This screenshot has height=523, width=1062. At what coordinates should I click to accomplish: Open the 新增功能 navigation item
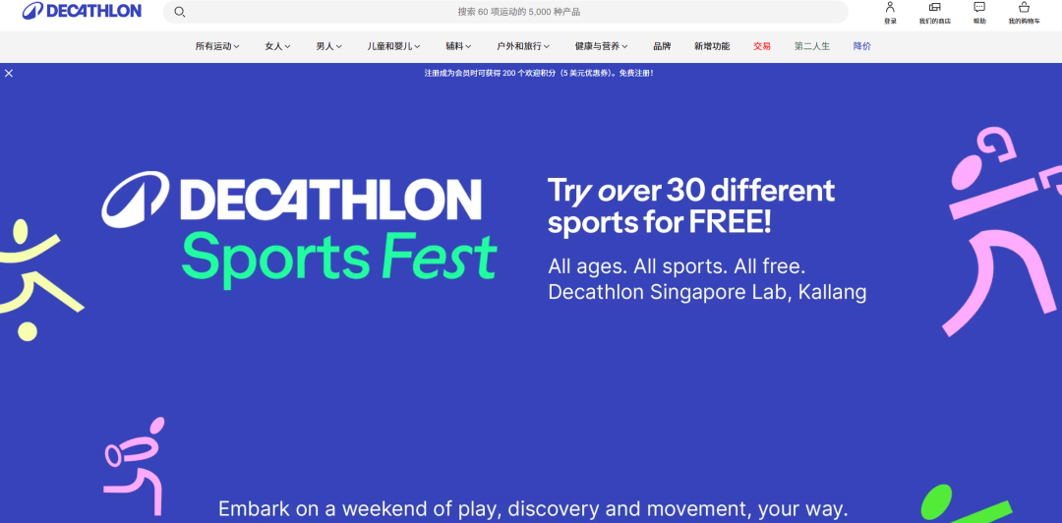(x=712, y=46)
